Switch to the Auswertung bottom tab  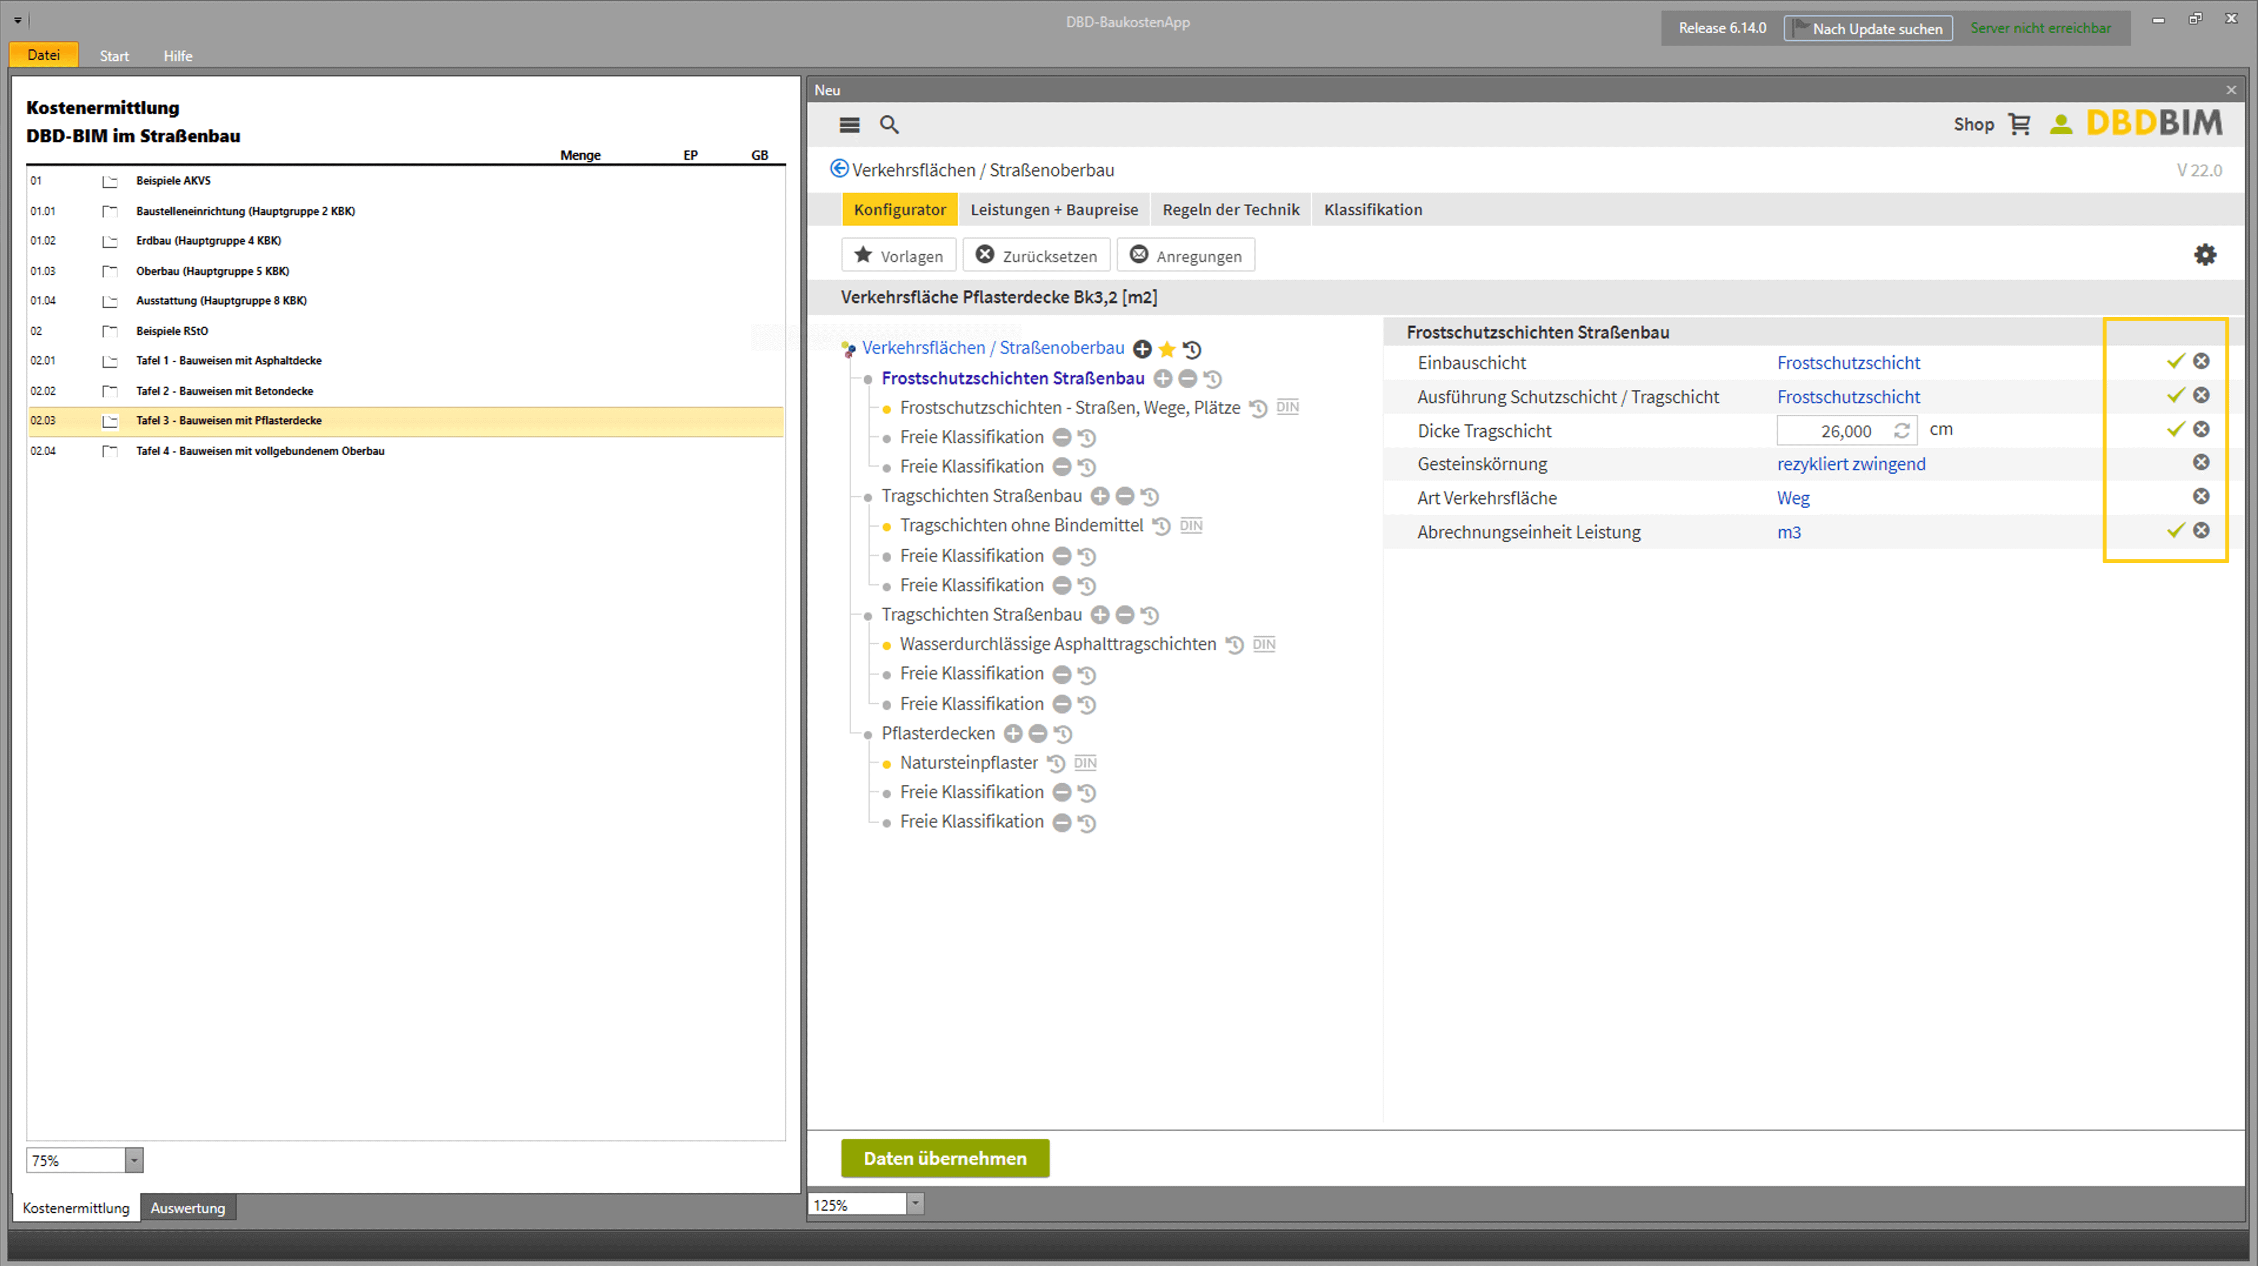187,1207
